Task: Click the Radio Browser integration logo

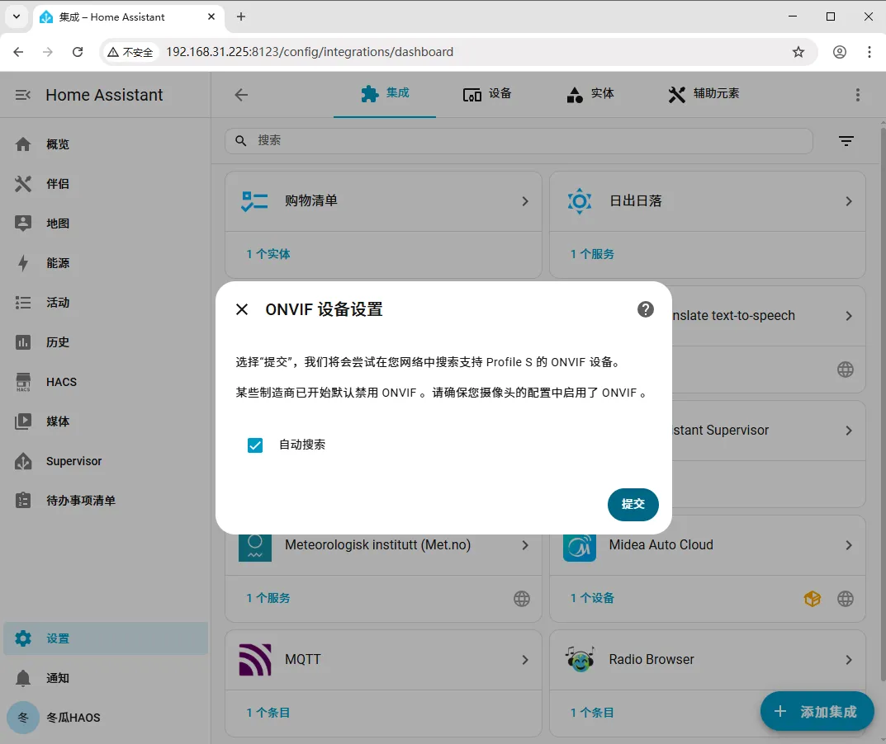Action: click(580, 659)
